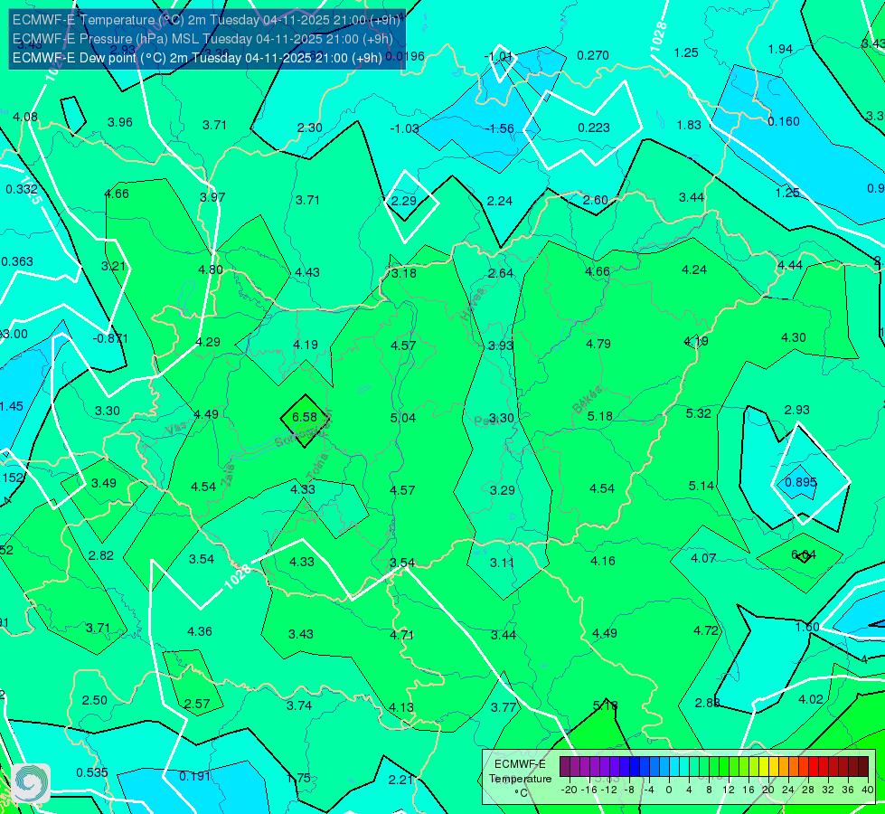Click the ECMWF-E Temperature °C legend title

tap(520, 779)
